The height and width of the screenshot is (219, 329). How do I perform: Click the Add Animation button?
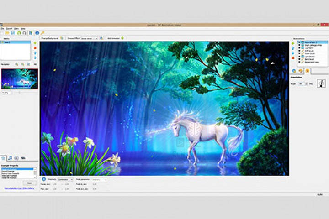[116, 38]
